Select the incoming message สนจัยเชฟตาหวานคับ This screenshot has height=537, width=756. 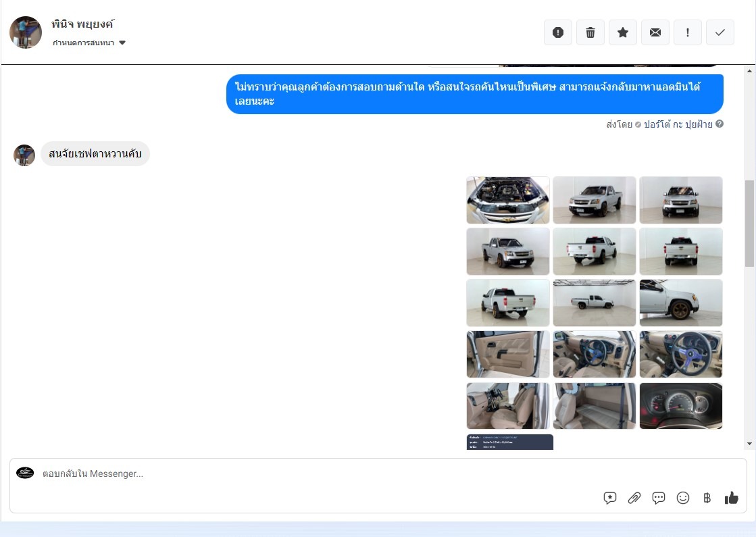pyautogui.click(x=95, y=154)
